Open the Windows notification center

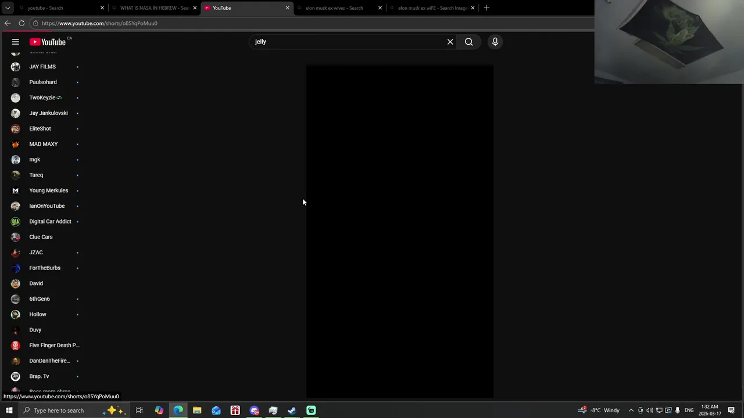click(732, 410)
